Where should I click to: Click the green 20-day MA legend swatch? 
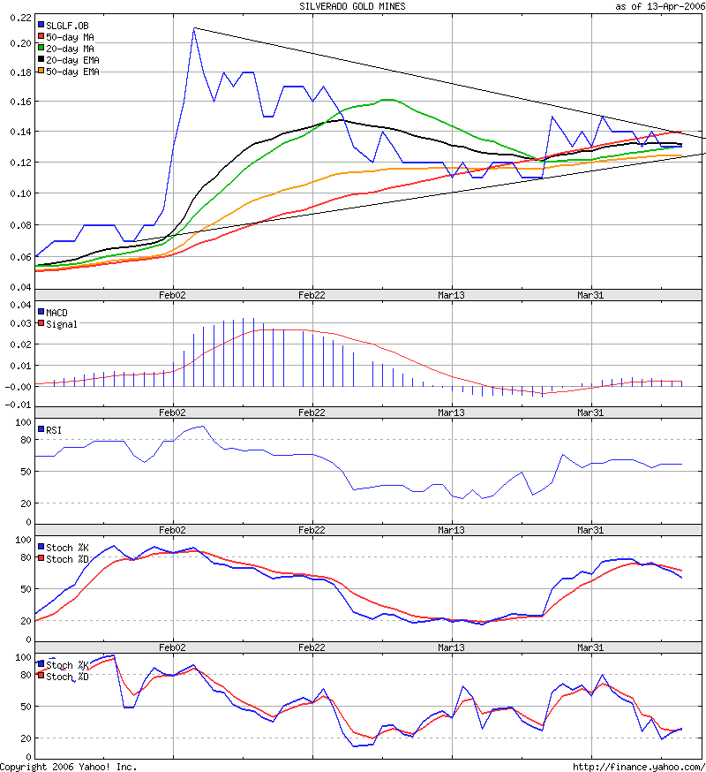[x=41, y=48]
